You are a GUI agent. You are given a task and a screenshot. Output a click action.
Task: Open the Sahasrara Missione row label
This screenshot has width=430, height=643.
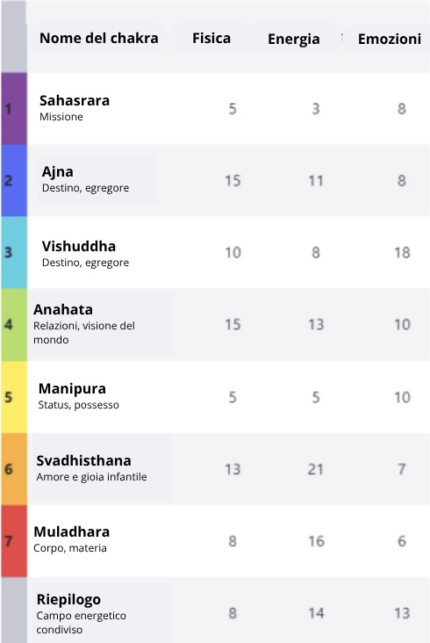[x=75, y=108]
